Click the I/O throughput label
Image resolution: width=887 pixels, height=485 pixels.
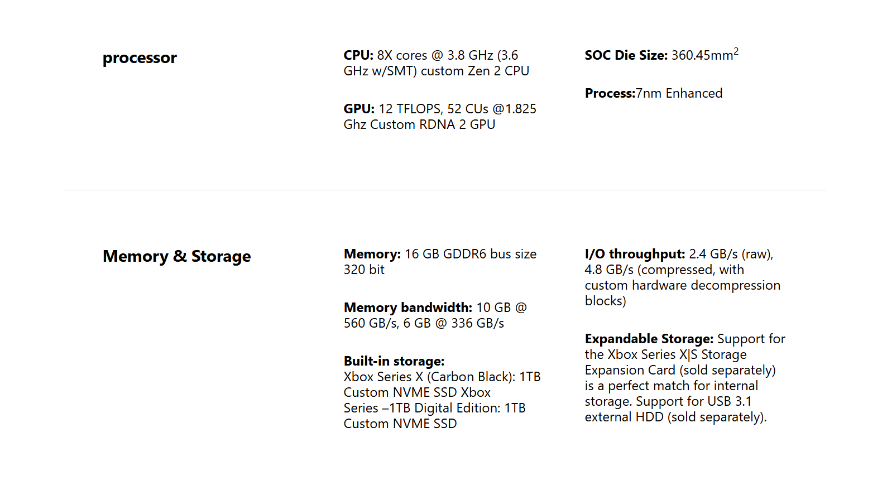635,254
